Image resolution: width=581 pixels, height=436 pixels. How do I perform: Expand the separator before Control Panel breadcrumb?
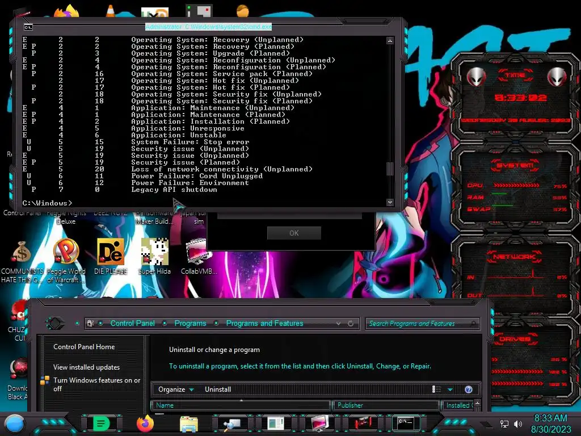coord(101,323)
